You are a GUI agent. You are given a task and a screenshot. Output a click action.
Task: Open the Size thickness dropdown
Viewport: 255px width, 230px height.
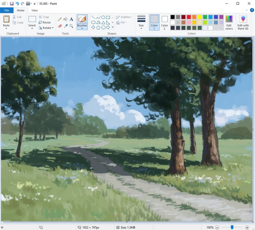click(x=141, y=23)
